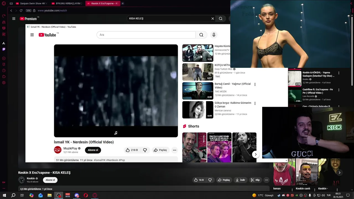This screenshot has height=199, width=354.
Task: Open YouTube Premium guide hamburger menu
Action: coord(14,19)
